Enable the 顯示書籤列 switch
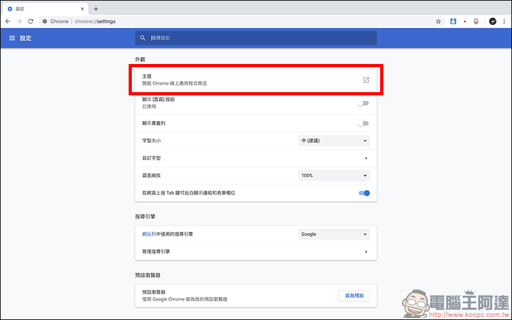This screenshot has width=512, height=320. 363,124
